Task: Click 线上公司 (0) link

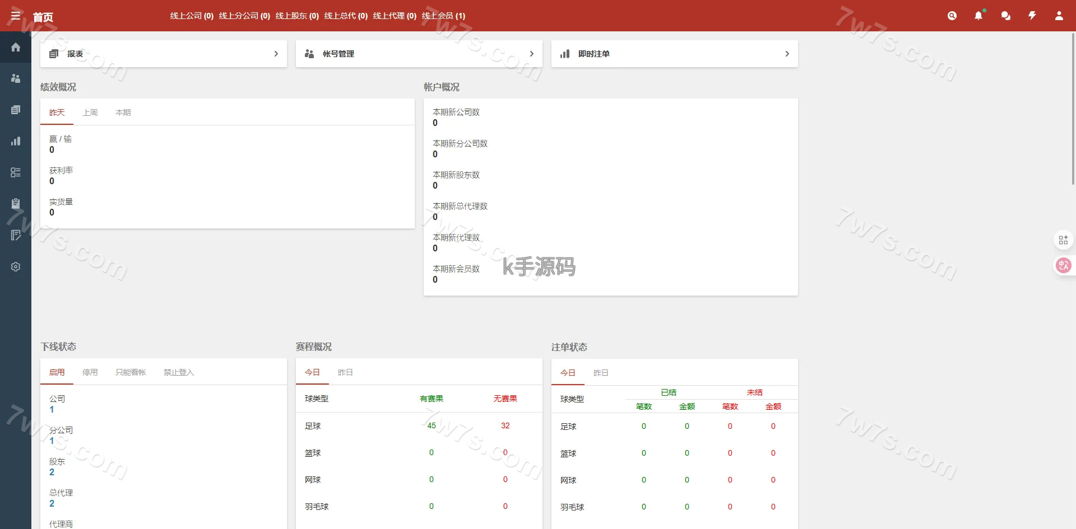Action: click(x=192, y=16)
